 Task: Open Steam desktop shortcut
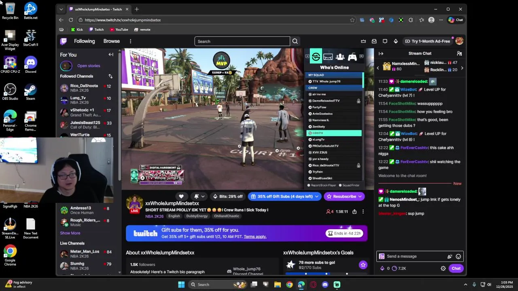30,92
